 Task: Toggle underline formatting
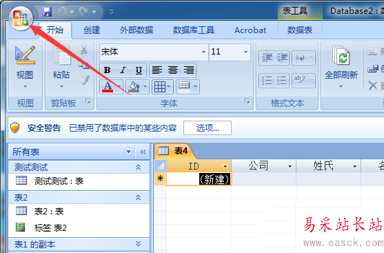(x=139, y=70)
